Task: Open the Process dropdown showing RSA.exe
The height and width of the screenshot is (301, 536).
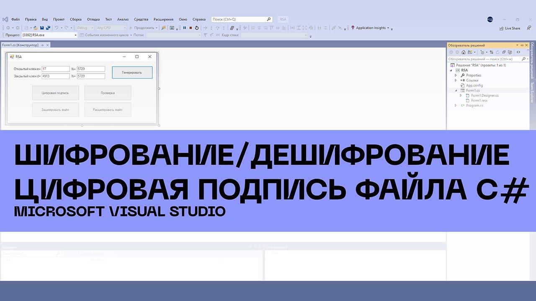Action: tap(76, 35)
